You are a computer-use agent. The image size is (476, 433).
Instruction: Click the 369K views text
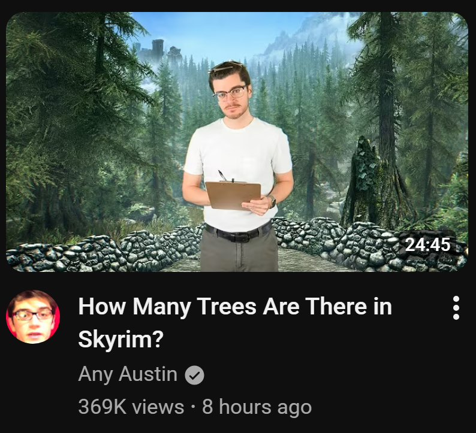point(131,407)
